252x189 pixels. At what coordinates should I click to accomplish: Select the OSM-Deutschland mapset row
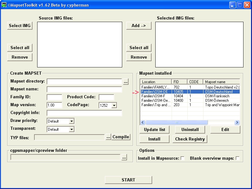pyautogui.click(x=190, y=92)
